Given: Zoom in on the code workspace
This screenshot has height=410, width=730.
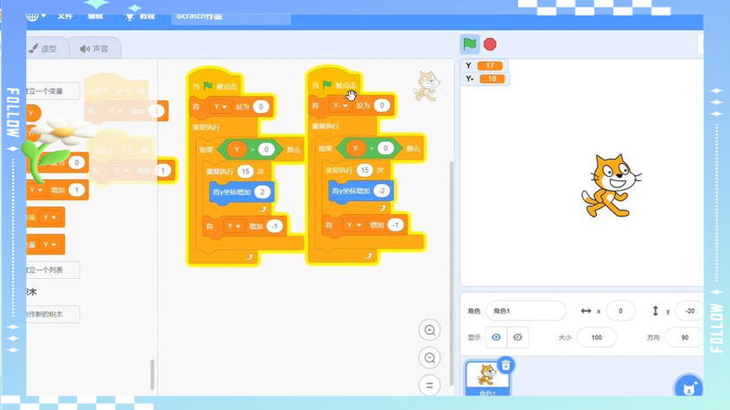Looking at the screenshot, I should coord(429,330).
